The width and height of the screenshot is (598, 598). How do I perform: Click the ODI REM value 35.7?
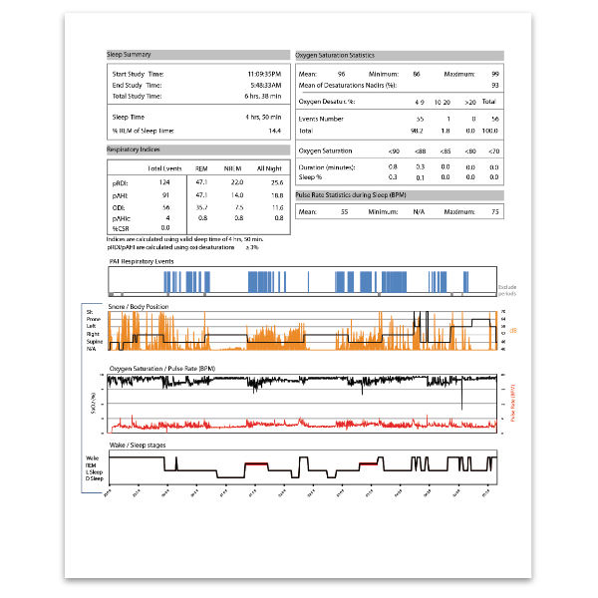201,208
